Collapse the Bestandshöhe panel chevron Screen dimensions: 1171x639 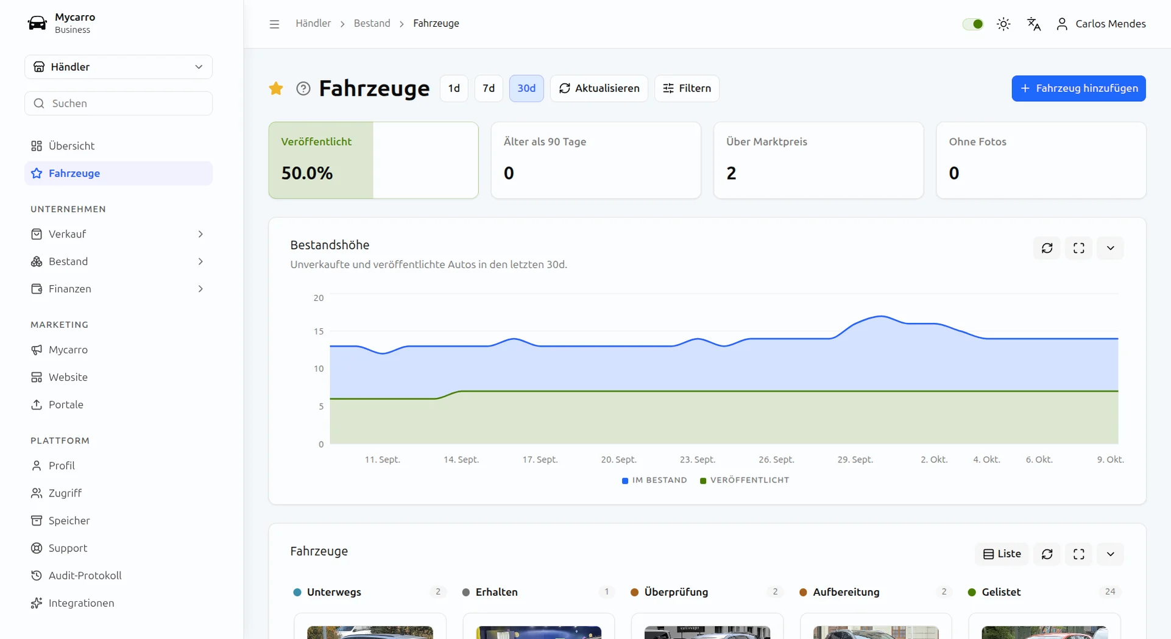point(1111,248)
